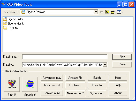Click the RAD Video Tools title icon
The image size is (136, 101).
pyautogui.click(x=4, y=4)
